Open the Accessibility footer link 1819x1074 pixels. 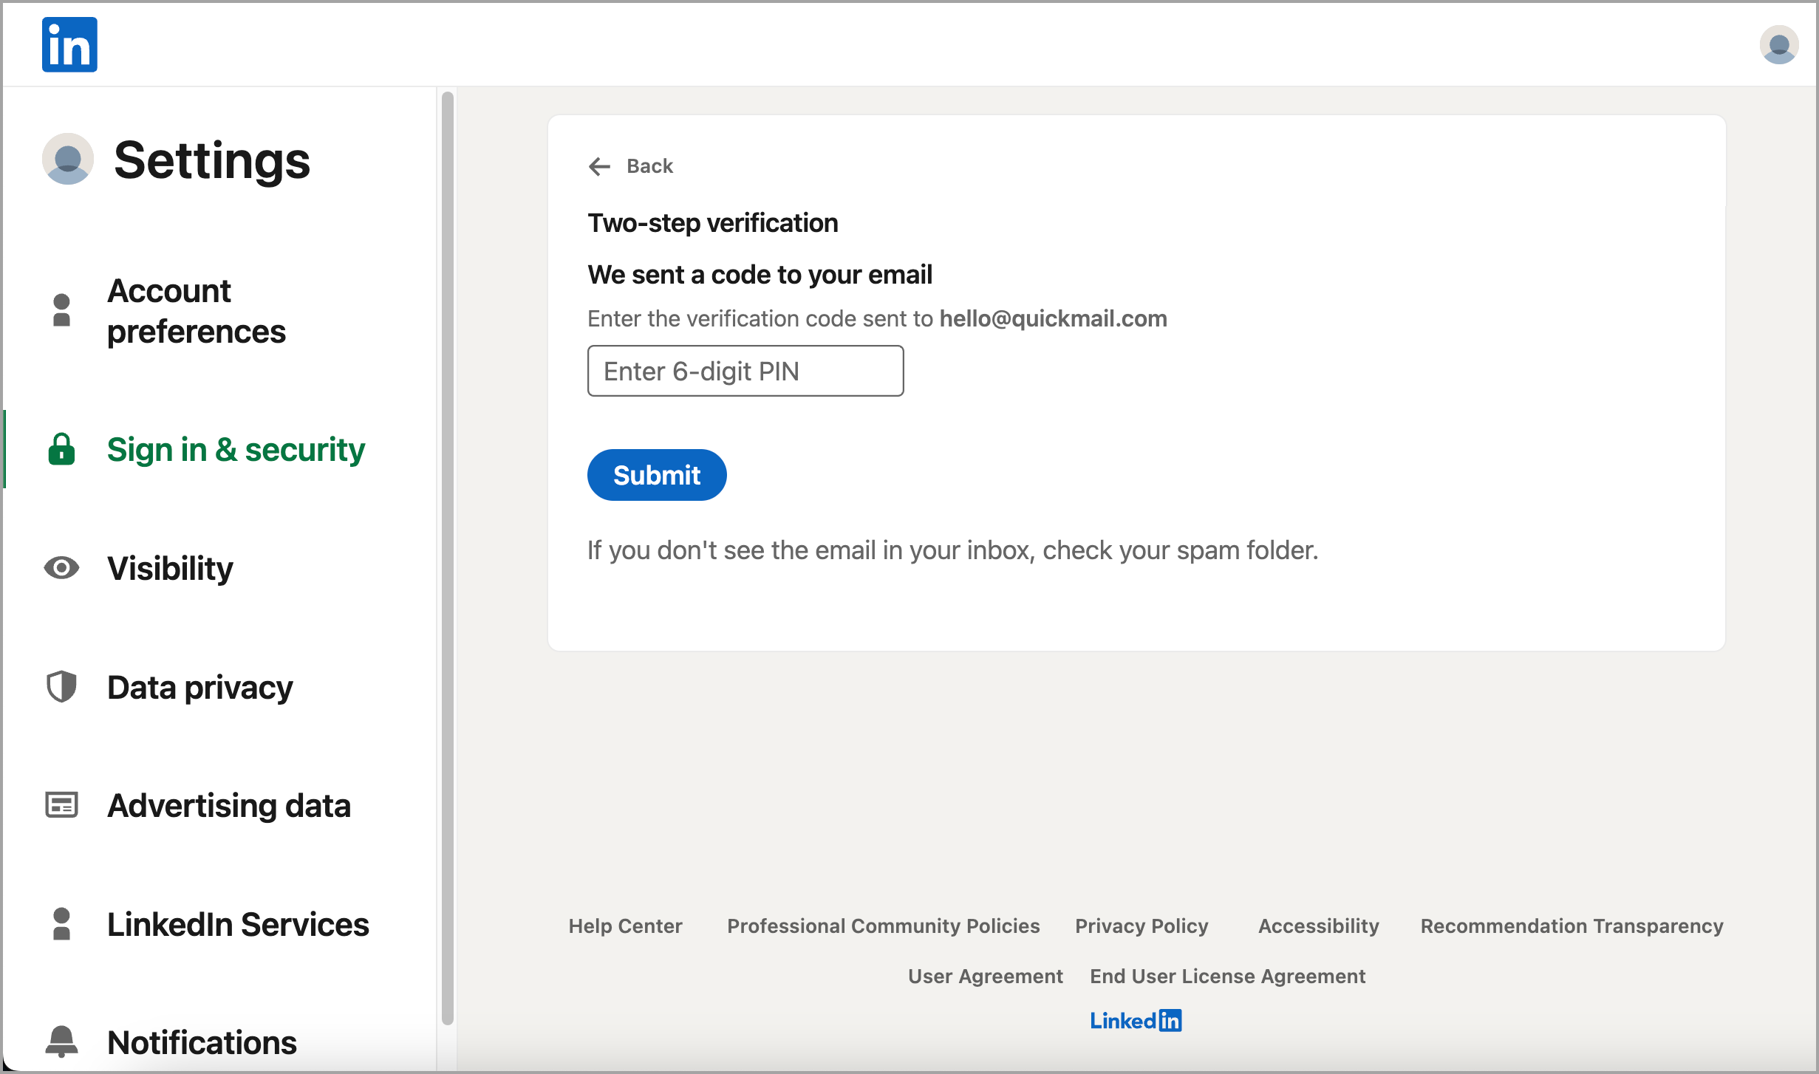click(x=1319, y=926)
